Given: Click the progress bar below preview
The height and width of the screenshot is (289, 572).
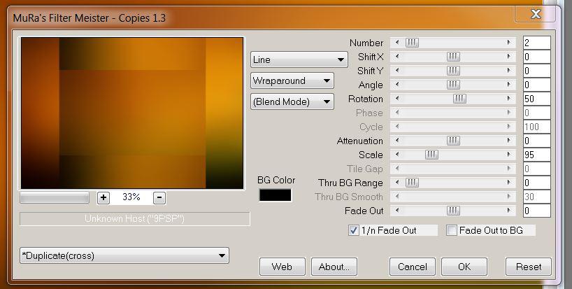Looking at the screenshot, I should (55, 198).
